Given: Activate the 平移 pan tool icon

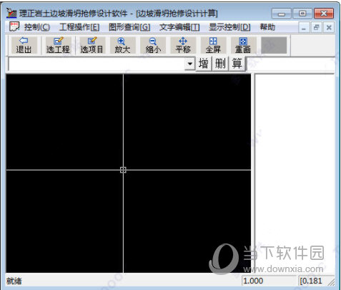Looking at the screenshot, I should pyautogui.click(x=183, y=45).
